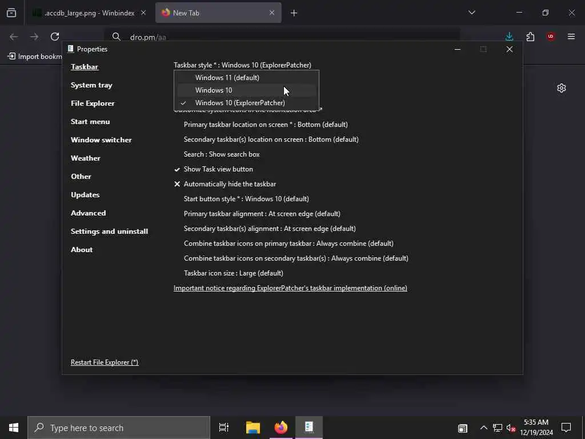585x439 pixels.
Task: Open the Weather section
Action: (x=86, y=158)
